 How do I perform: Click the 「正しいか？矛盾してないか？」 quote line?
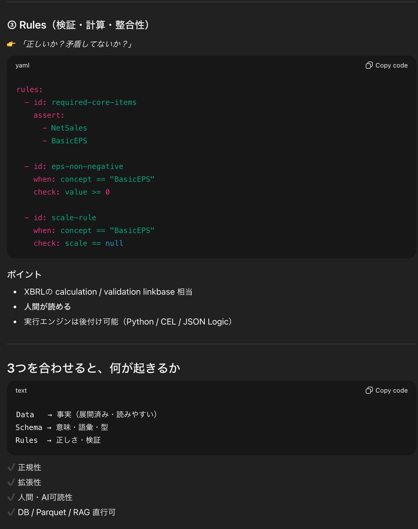(x=77, y=45)
